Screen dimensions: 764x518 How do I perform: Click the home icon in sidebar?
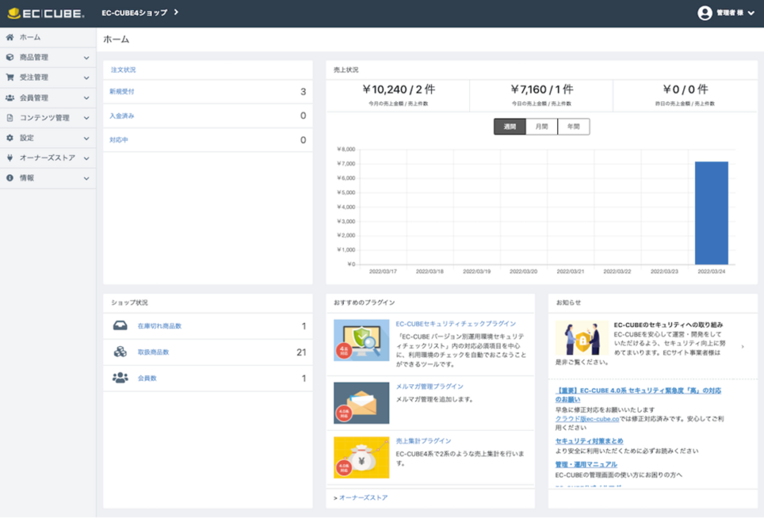[x=10, y=37]
